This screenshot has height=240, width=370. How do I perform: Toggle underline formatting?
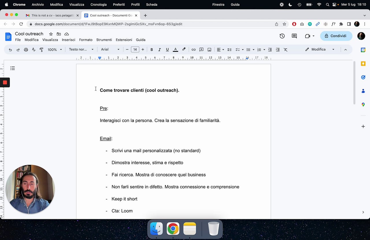point(167,50)
